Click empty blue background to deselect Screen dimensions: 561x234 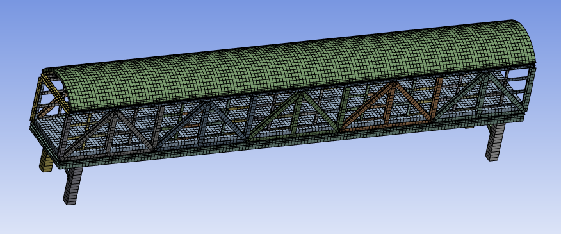click(x=286, y=201)
